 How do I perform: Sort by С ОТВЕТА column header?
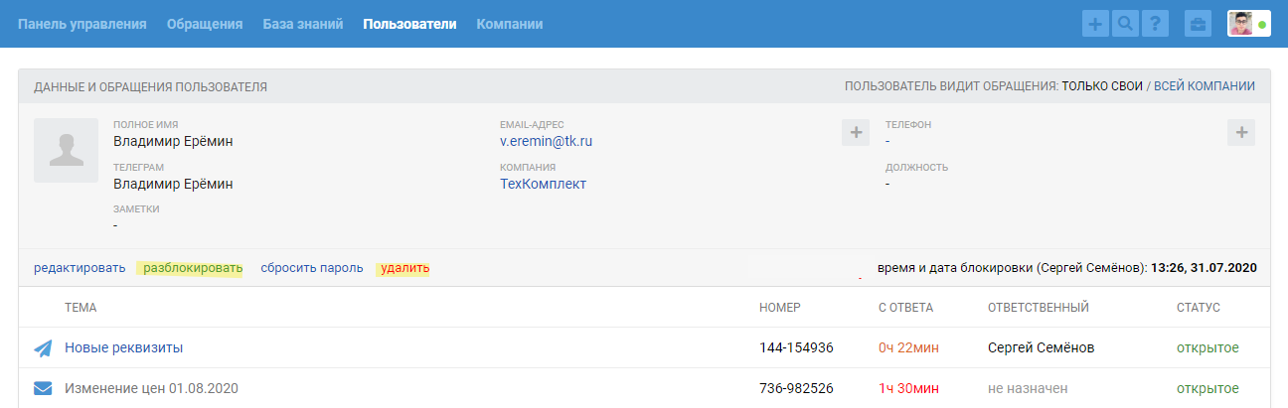[906, 308]
